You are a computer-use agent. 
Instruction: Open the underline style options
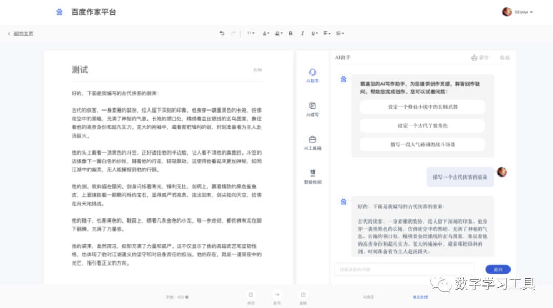[x=314, y=33]
